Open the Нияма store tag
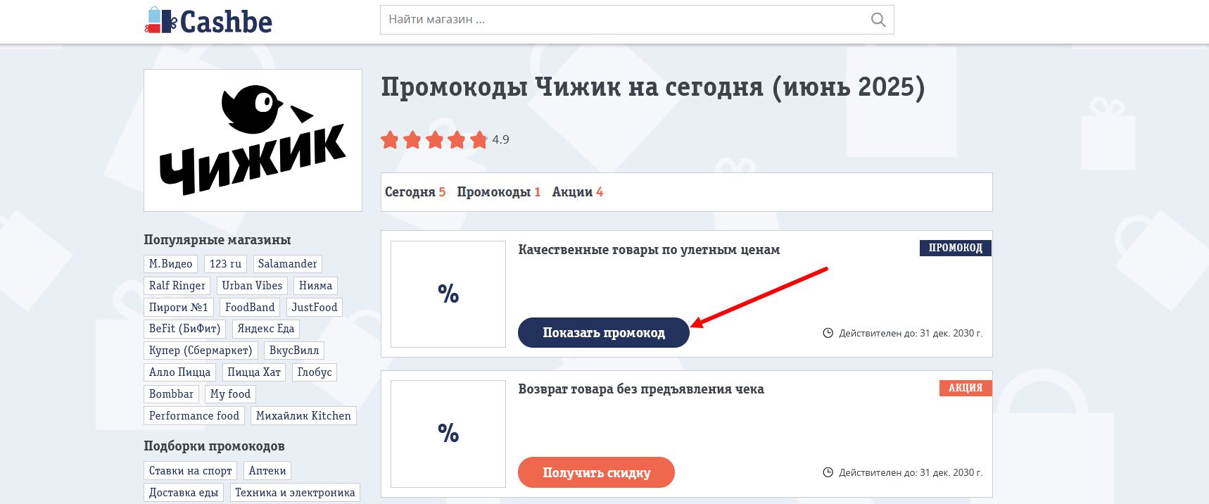The height and width of the screenshot is (504, 1209). [x=315, y=286]
